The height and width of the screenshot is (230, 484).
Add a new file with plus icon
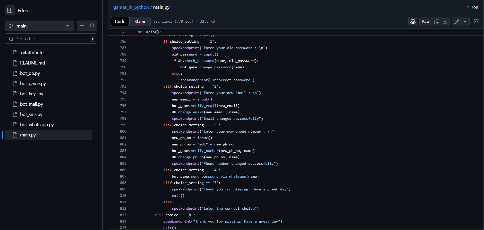[82, 26]
